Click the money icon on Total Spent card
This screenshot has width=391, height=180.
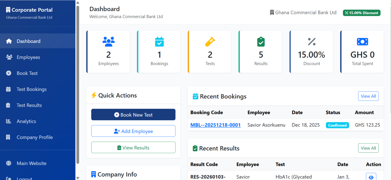point(363,42)
